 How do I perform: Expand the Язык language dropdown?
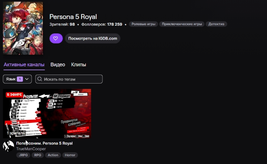click(17, 79)
